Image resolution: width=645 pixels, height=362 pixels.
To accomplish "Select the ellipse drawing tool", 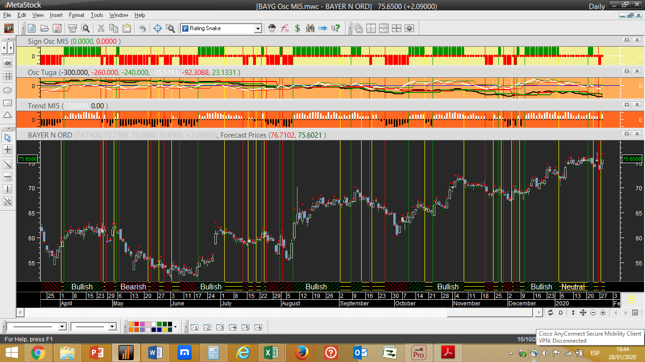I will pos(8,90).
